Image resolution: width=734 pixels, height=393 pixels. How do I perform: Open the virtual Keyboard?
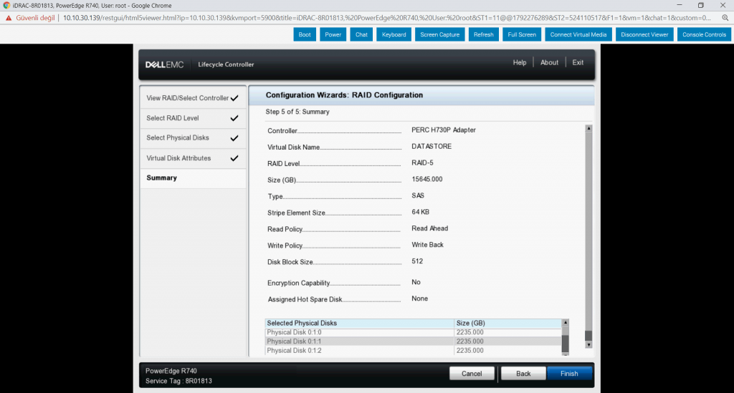click(x=394, y=34)
